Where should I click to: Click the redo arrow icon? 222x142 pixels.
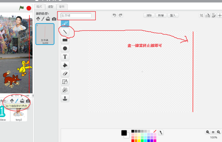point(120,15)
